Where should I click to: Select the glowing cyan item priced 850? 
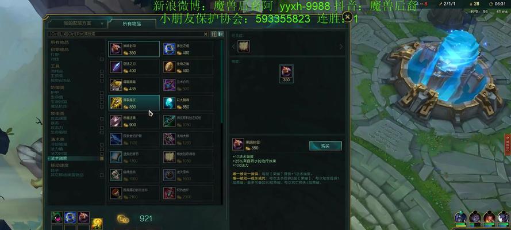tap(188, 103)
